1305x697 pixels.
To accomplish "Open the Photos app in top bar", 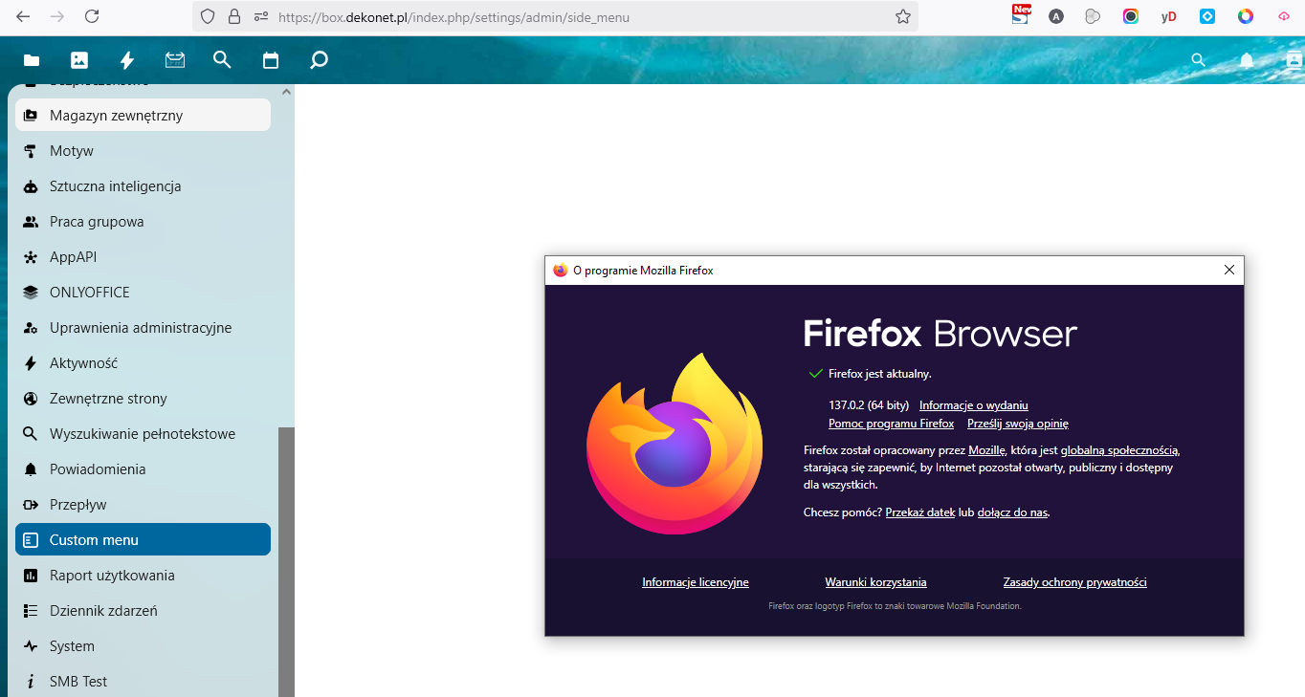I will pos(79,60).
